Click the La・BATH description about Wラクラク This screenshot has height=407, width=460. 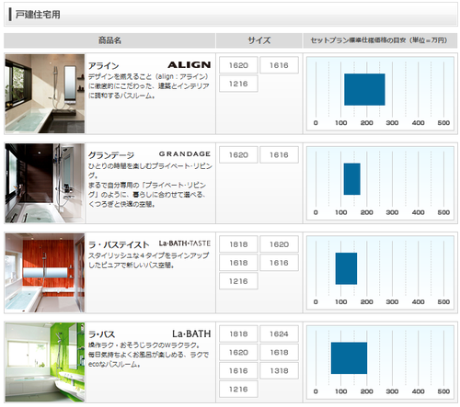149,355
